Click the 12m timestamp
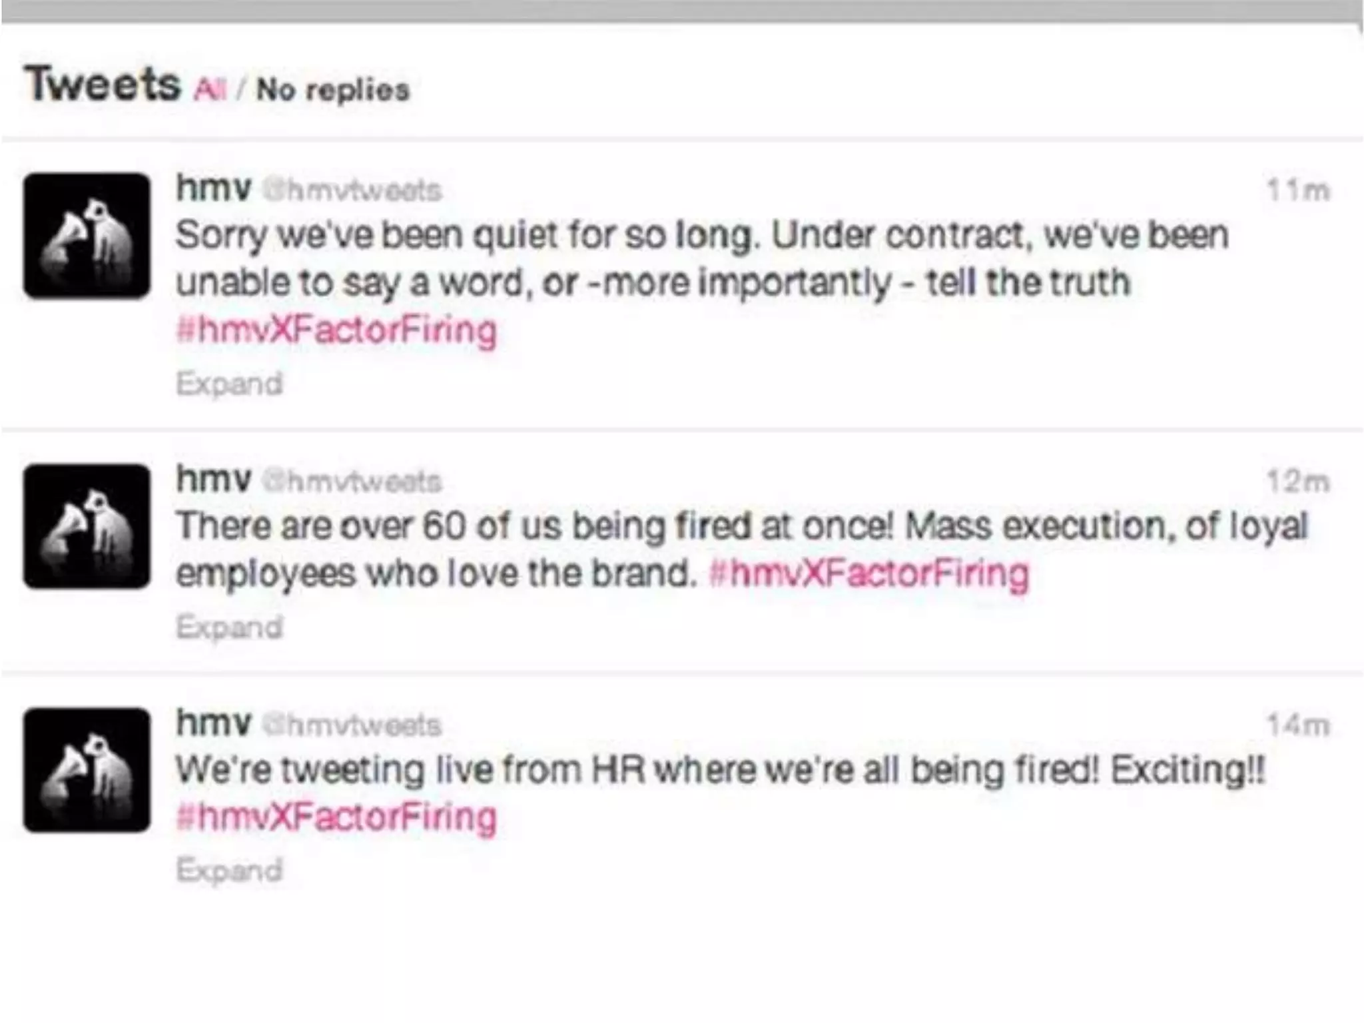This screenshot has height=1023, width=1364. (1297, 482)
